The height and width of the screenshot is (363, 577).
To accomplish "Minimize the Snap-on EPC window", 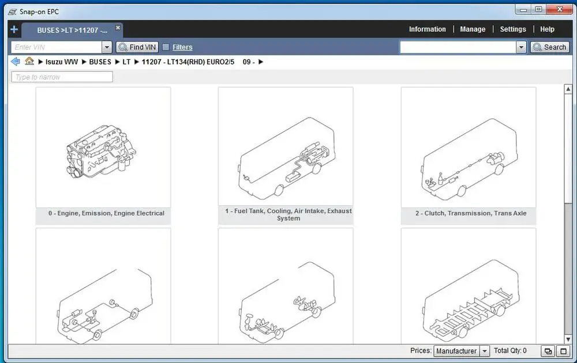I will pyautogui.click(x=523, y=9).
